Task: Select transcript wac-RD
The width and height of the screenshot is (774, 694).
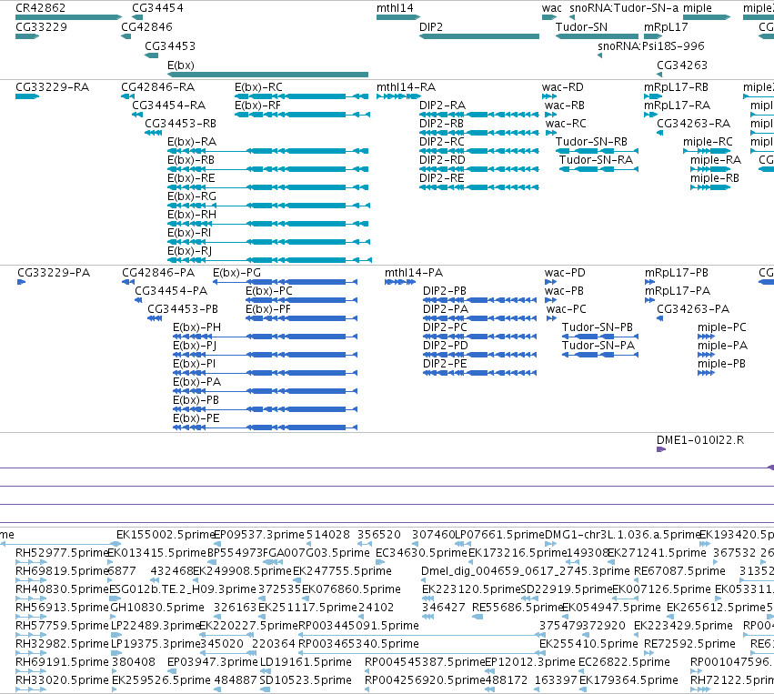Action: tap(549, 96)
